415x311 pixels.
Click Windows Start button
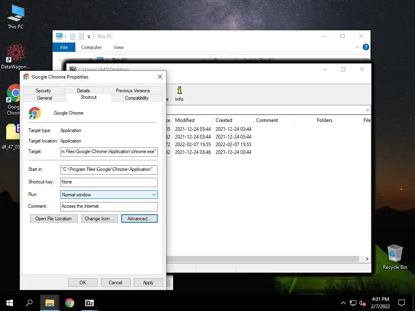point(10,303)
